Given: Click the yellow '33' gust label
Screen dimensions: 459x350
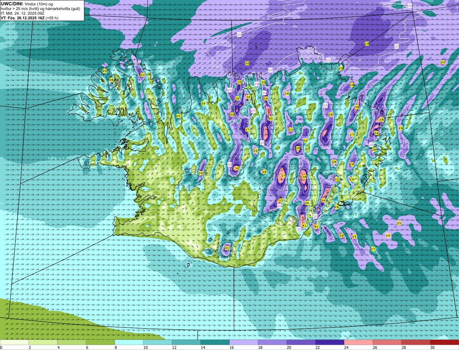Looking at the screenshot, I should pos(280,200).
